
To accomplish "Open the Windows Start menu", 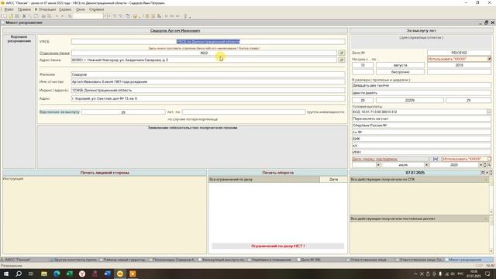I will pyautogui.click(x=6, y=274).
